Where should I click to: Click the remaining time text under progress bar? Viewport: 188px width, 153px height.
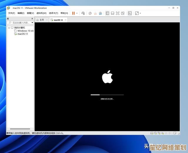pyautogui.click(x=107, y=99)
